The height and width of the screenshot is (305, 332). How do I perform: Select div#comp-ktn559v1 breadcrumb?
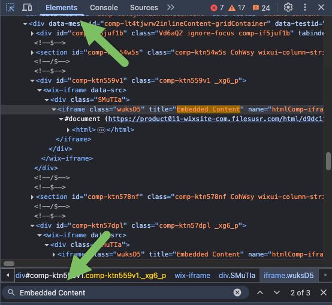(90, 276)
